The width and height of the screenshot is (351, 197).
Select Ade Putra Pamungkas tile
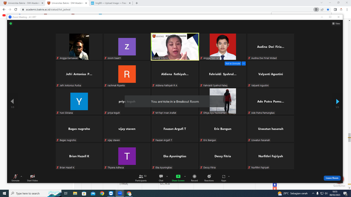270,101
